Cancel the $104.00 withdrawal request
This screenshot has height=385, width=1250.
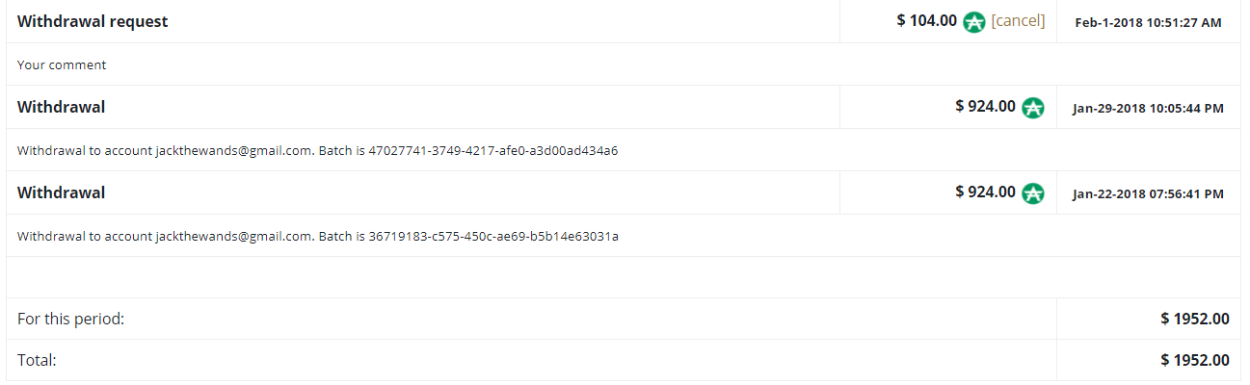tap(1018, 20)
